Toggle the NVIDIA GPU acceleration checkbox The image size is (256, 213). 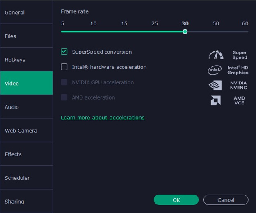tap(64, 82)
